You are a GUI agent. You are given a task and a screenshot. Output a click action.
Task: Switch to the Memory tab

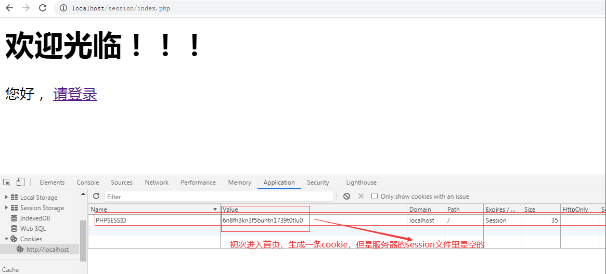[240, 182]
